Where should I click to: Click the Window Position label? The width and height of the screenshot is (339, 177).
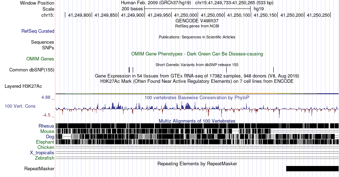[37, 3]
